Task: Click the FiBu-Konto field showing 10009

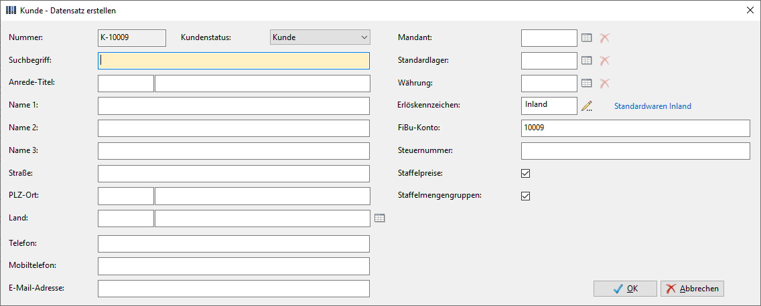Action: [x=636, y=128]
